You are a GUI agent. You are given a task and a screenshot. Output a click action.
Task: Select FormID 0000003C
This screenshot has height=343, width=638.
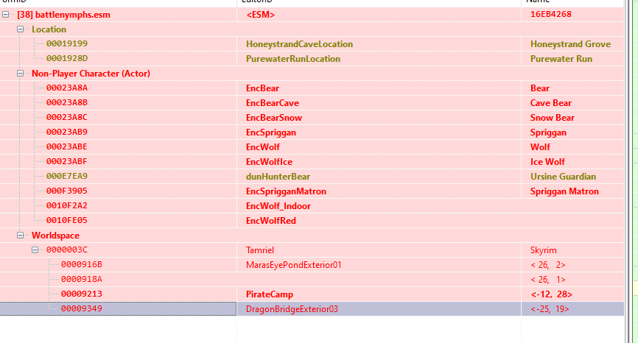[67, 250]
